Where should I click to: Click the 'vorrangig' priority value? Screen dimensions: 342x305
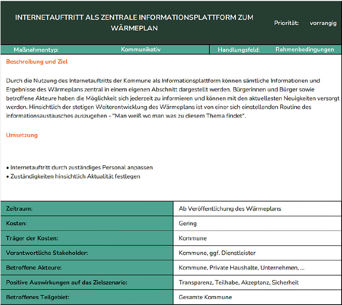[323, 23]
